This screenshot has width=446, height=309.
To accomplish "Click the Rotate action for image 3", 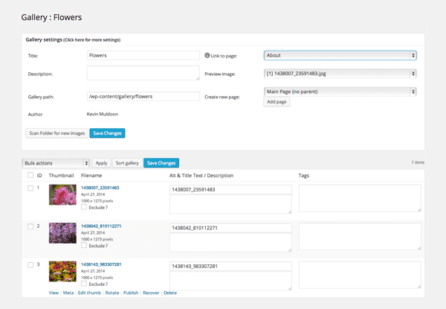I will tap(112, 293).
